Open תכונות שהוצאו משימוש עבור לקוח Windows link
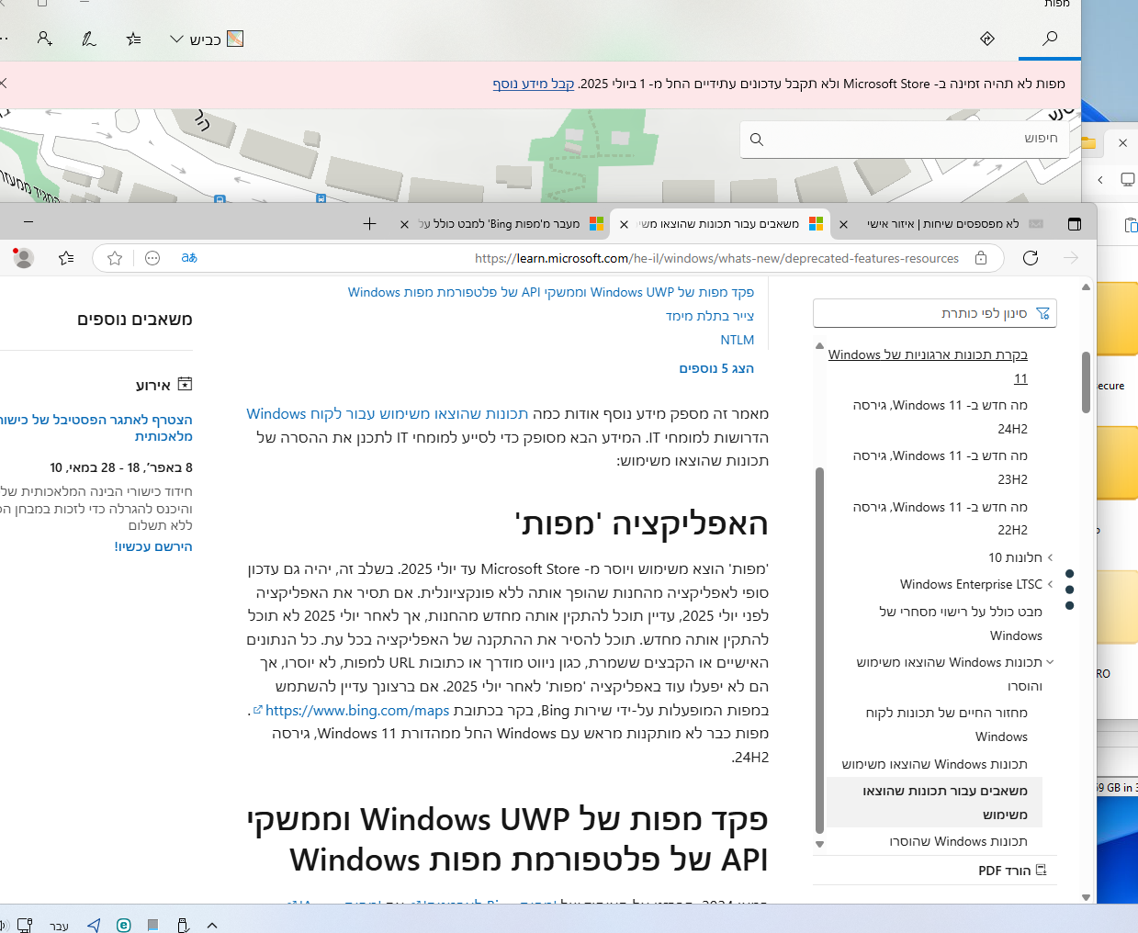Viewport: 1138px width, 933px height. (x=387, y=414)
